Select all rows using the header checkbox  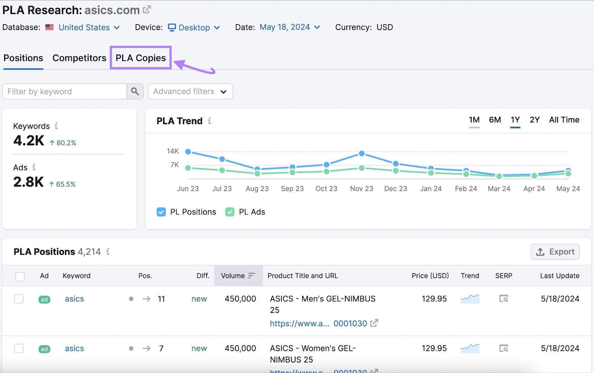tap(20, 276)
